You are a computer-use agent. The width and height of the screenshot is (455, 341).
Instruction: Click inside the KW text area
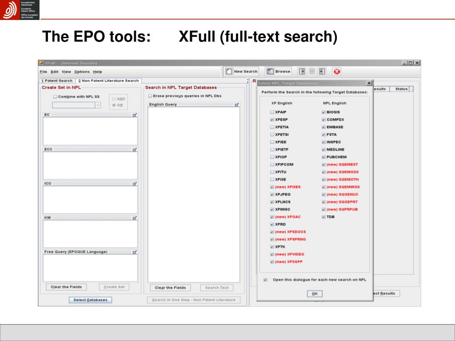[x=90, y=234]
